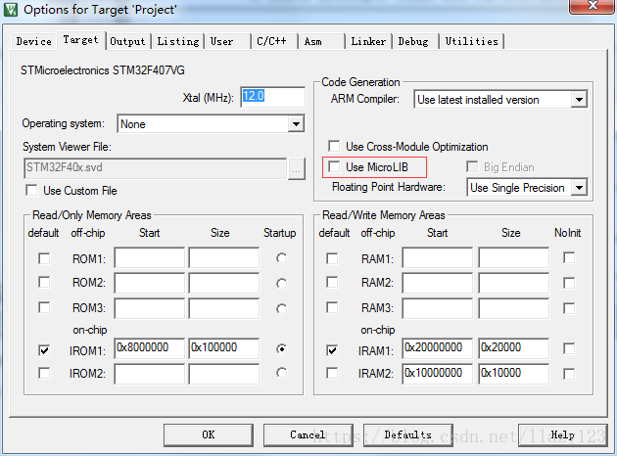This screenshot has height=456, width=617.
Task: Check the ROM3 default checkbox
Action: (x=44, y=307)
